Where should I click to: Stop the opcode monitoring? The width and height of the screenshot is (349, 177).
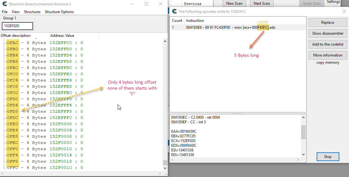[328, 157]
